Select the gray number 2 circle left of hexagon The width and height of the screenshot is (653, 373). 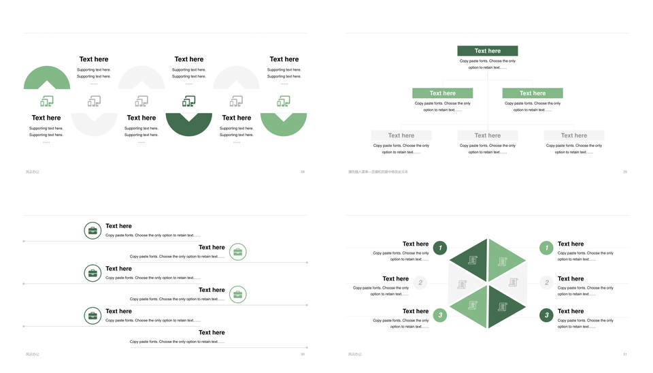[420, 282]
